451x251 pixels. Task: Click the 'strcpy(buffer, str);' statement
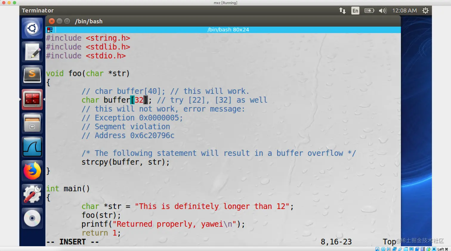[x=126, y=162]
